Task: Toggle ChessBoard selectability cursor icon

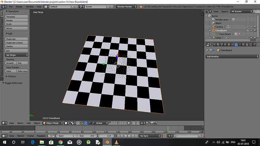Action: pos(252,31)
